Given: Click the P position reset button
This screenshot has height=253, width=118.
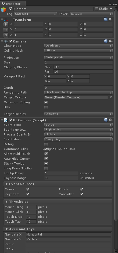Looking at the screenshot, I should click(6, 24).
